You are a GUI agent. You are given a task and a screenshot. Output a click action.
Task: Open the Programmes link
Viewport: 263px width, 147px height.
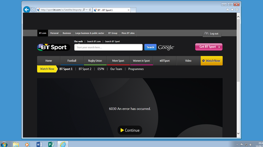[x=136, y=69]
